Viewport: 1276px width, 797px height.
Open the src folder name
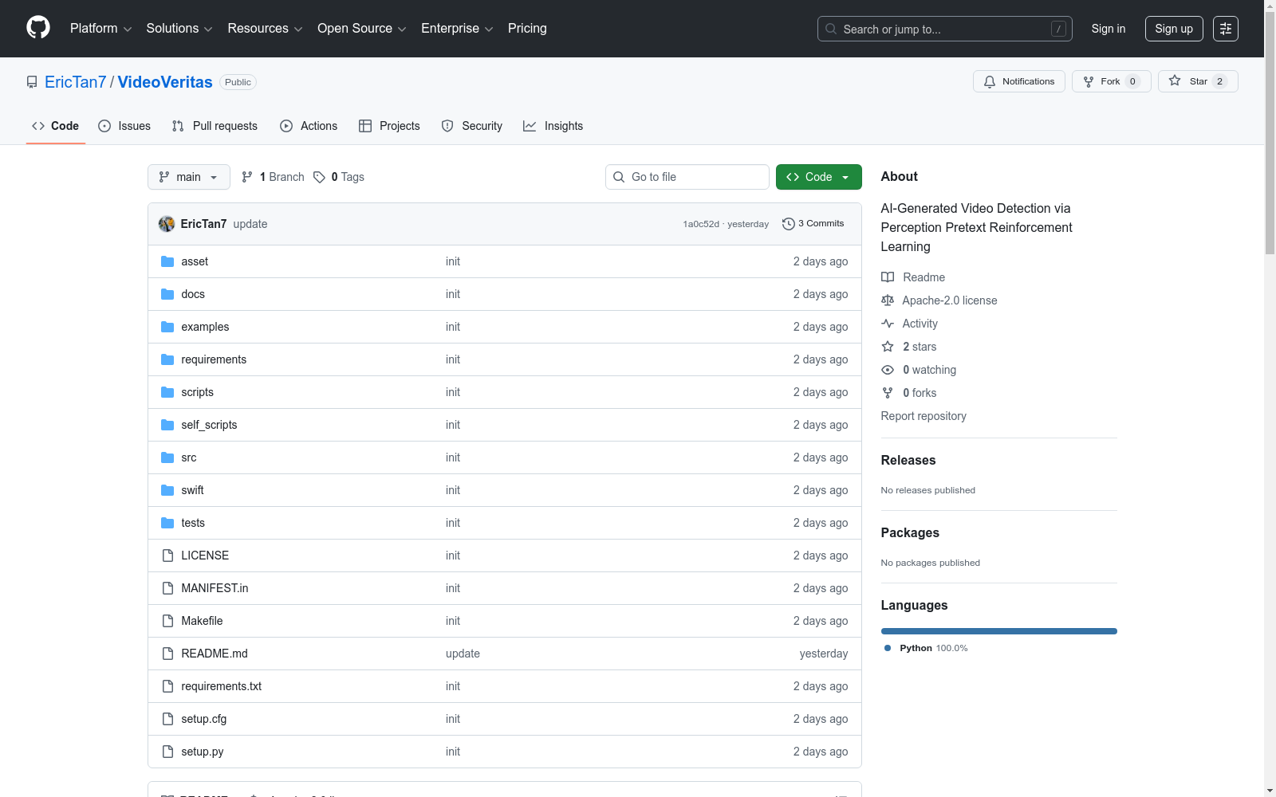(x=189, y=457)
